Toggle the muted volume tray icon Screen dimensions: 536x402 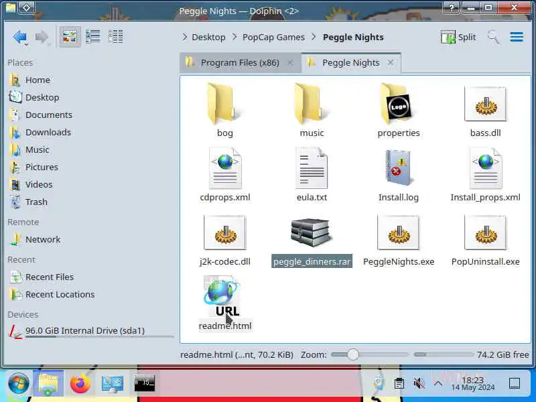(419, 383)
